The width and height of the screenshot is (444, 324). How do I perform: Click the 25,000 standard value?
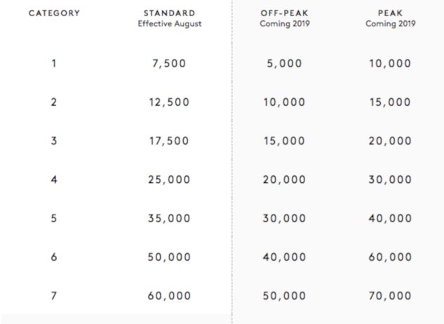tap(169, 180)
